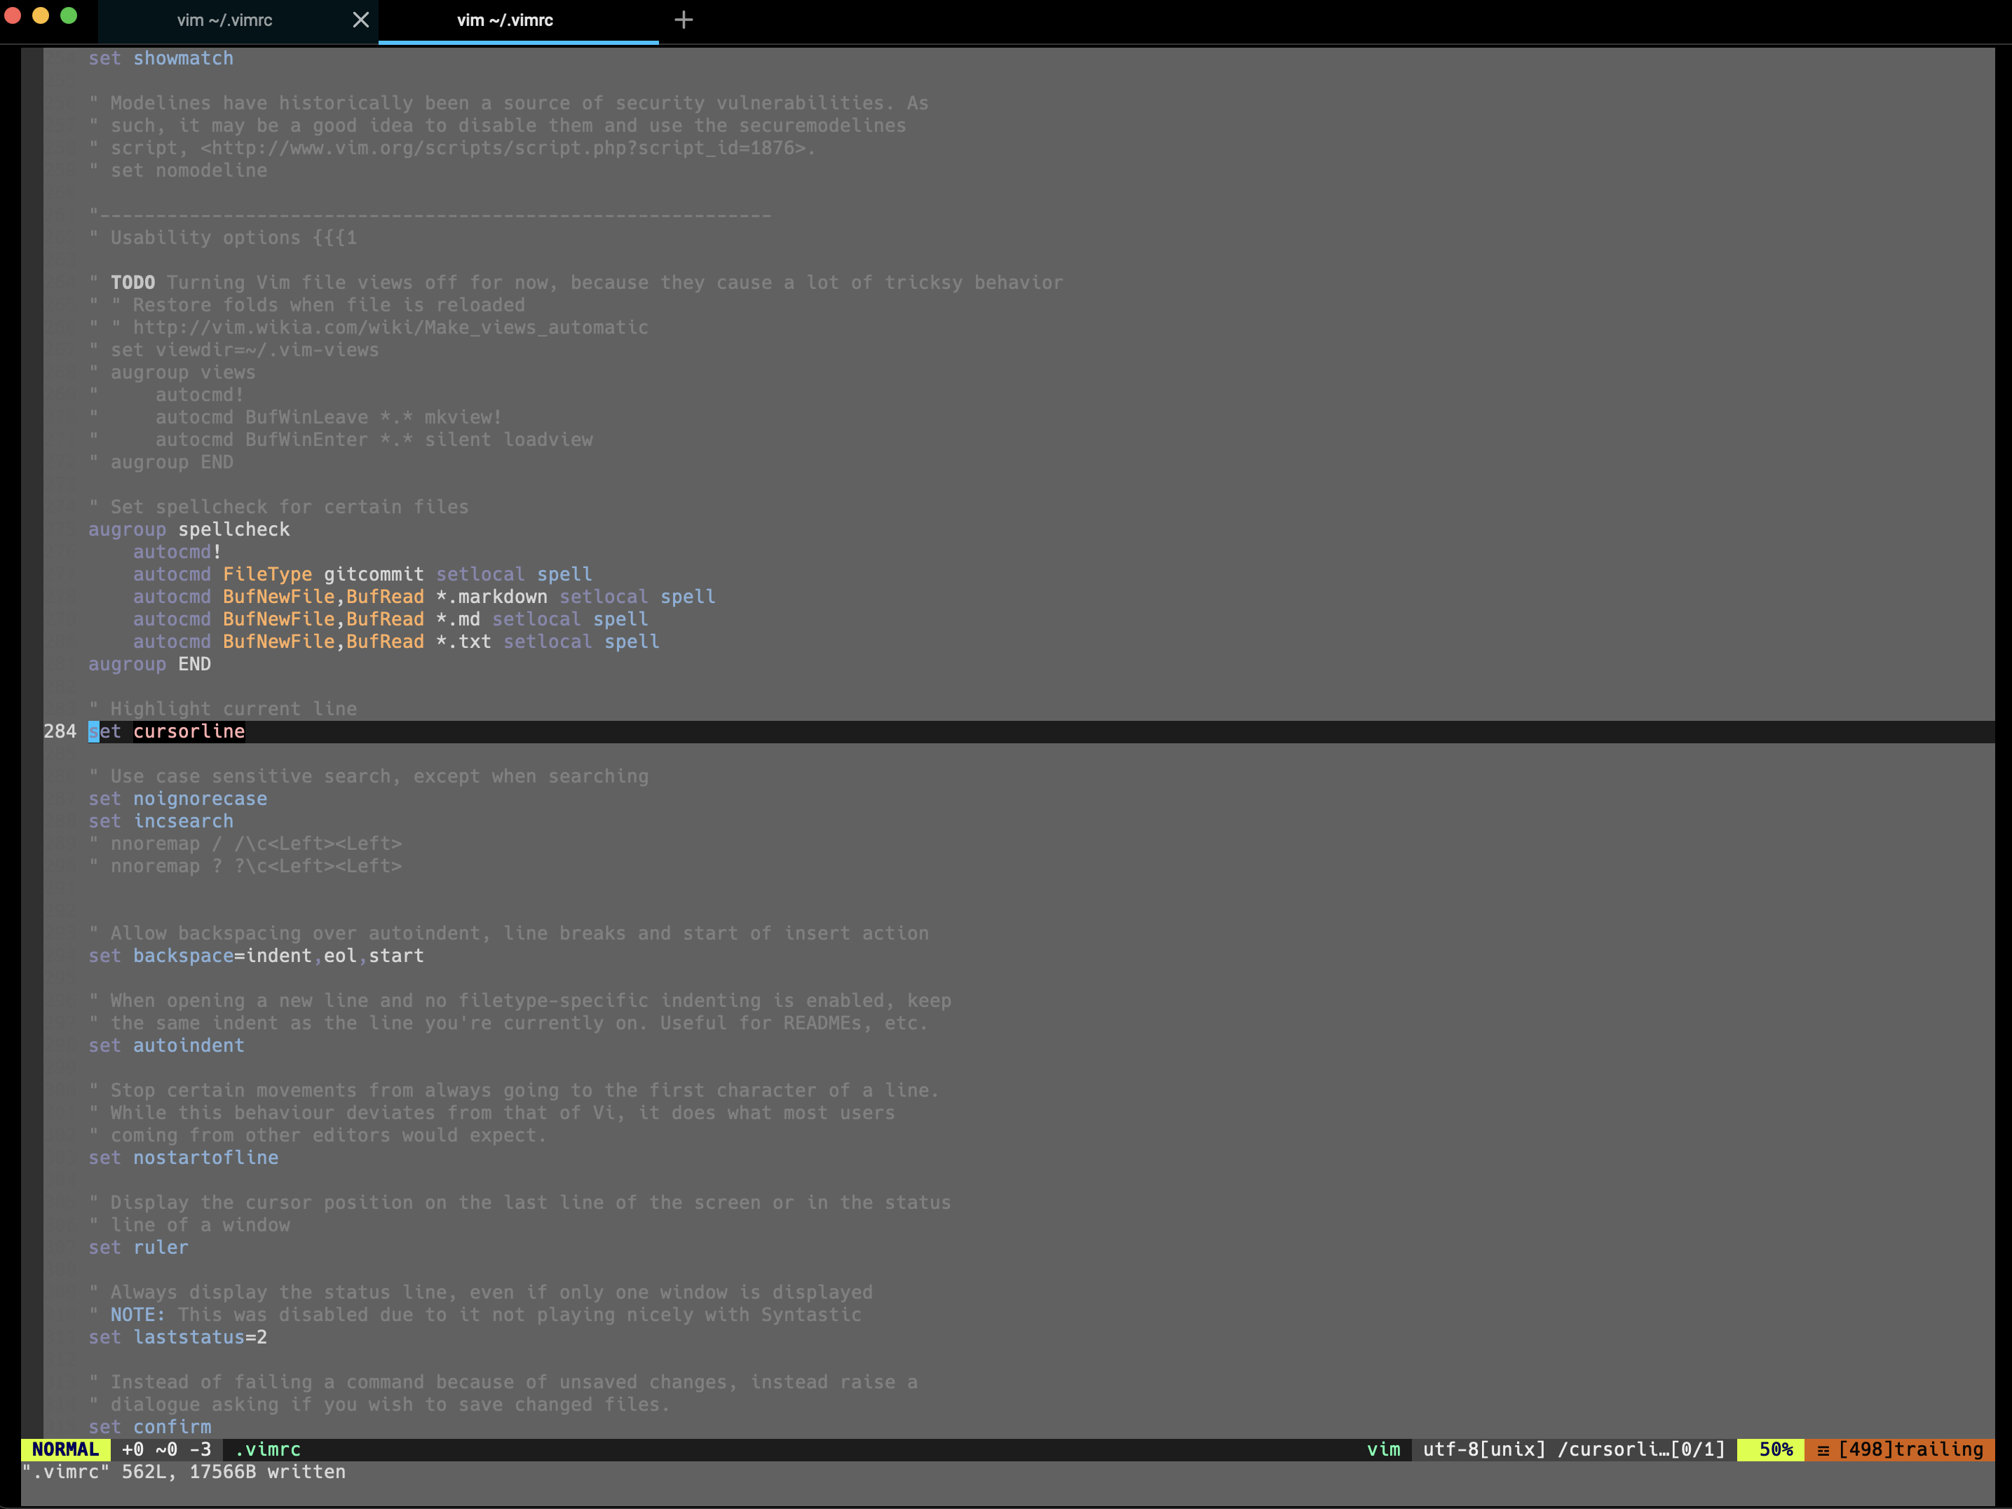Select the active vim ~/.vimrc tab
Image resolution: width=2012 pixels, height=1509 pixels.
[x=505, y=19]
